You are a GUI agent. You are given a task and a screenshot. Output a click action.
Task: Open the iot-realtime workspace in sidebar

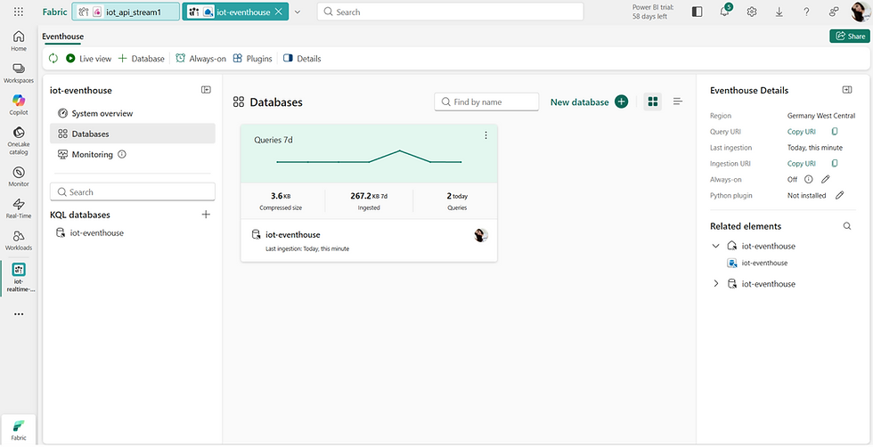[19, 278]
